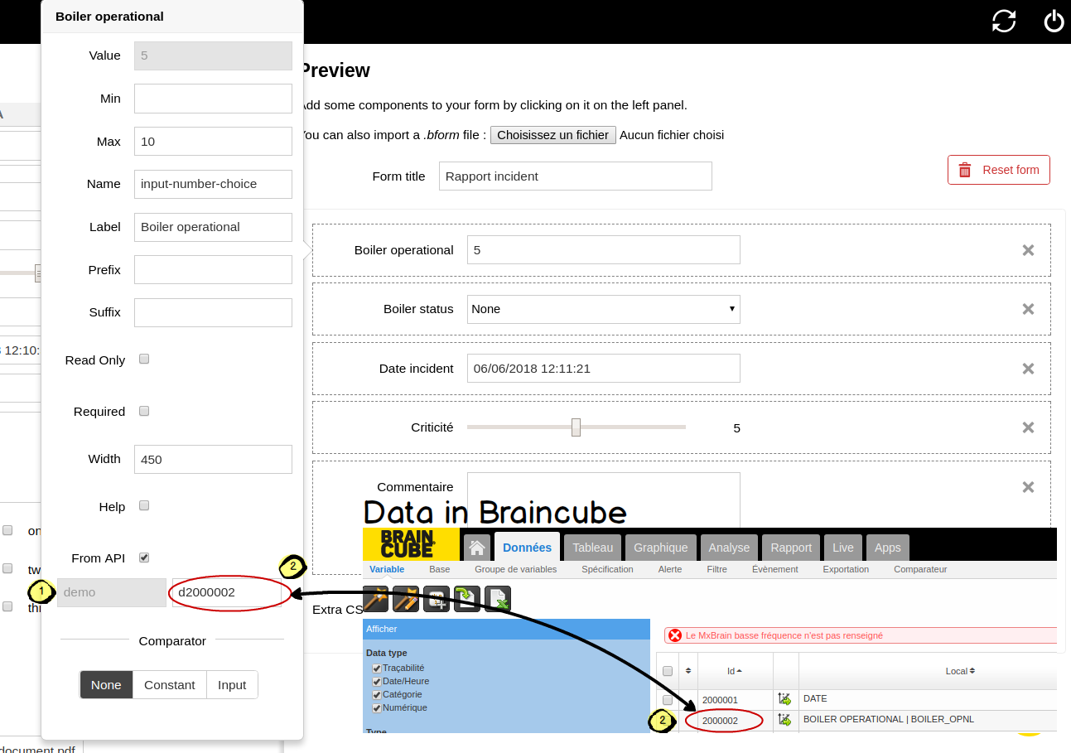Sort the Local column header

[960, 671]
